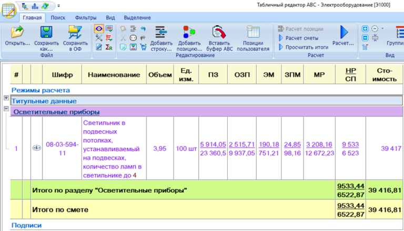Click the blue notepad edit icon
404x231 pixels.
pyautogui.click(x=99, y=47)
